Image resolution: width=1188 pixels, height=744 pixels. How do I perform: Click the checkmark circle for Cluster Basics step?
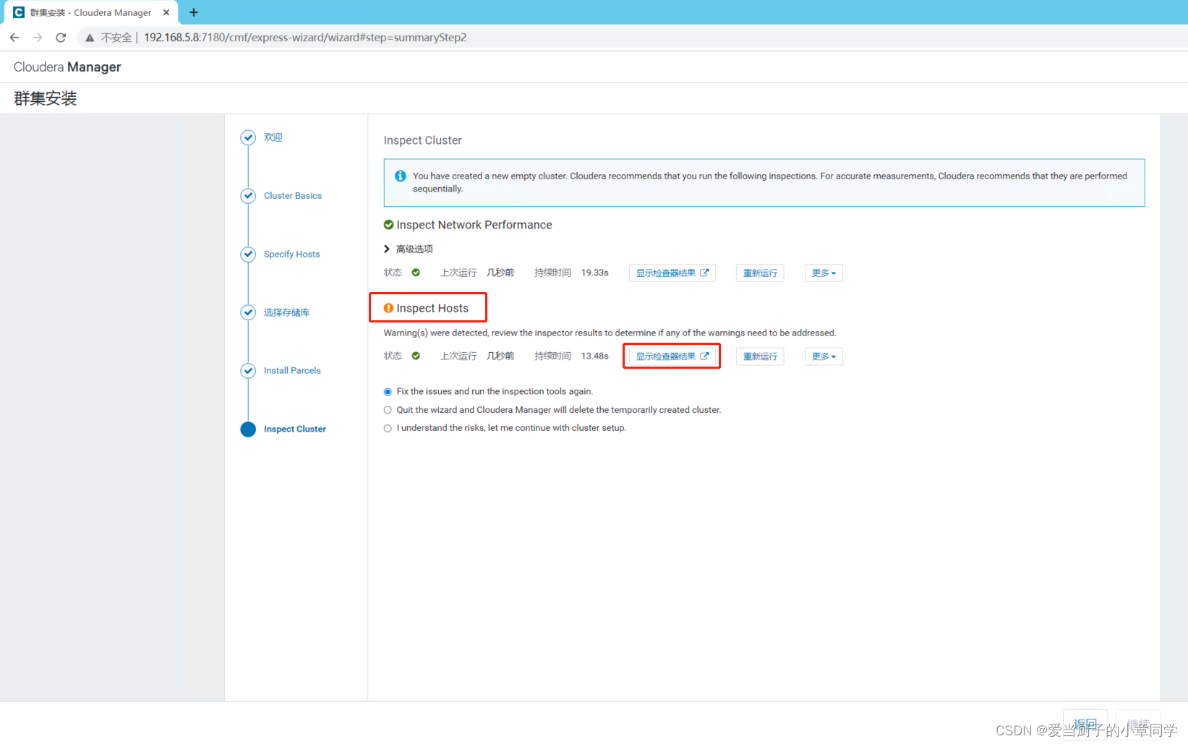click(x=248, y=196)
